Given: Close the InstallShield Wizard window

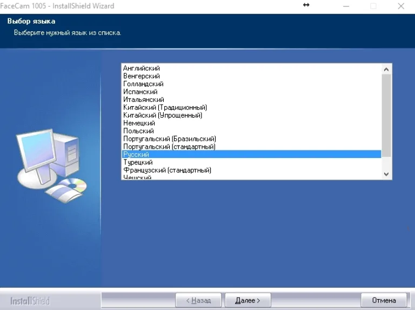Looking at the screenshot, I should [401, 6].
